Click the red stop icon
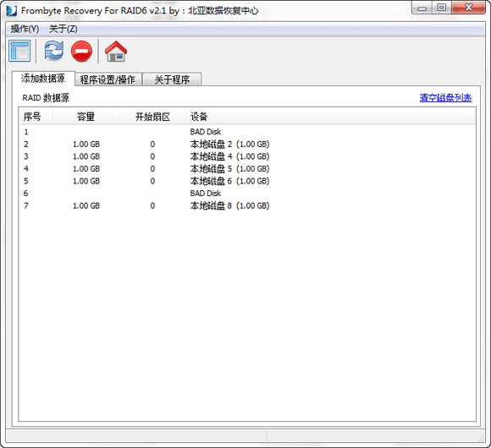Screen dimensions: 491x448 point(81,51)
